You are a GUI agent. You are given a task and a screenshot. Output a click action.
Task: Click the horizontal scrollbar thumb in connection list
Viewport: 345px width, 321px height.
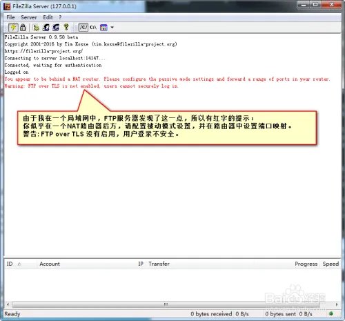point(166,304)
